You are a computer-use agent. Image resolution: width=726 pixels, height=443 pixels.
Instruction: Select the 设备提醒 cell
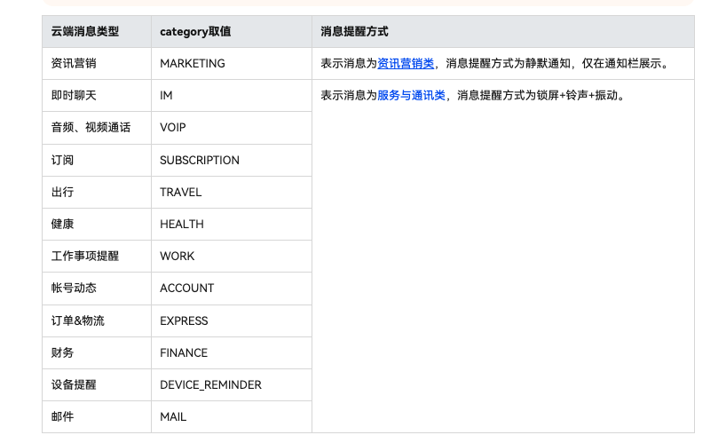coord(97,384)
